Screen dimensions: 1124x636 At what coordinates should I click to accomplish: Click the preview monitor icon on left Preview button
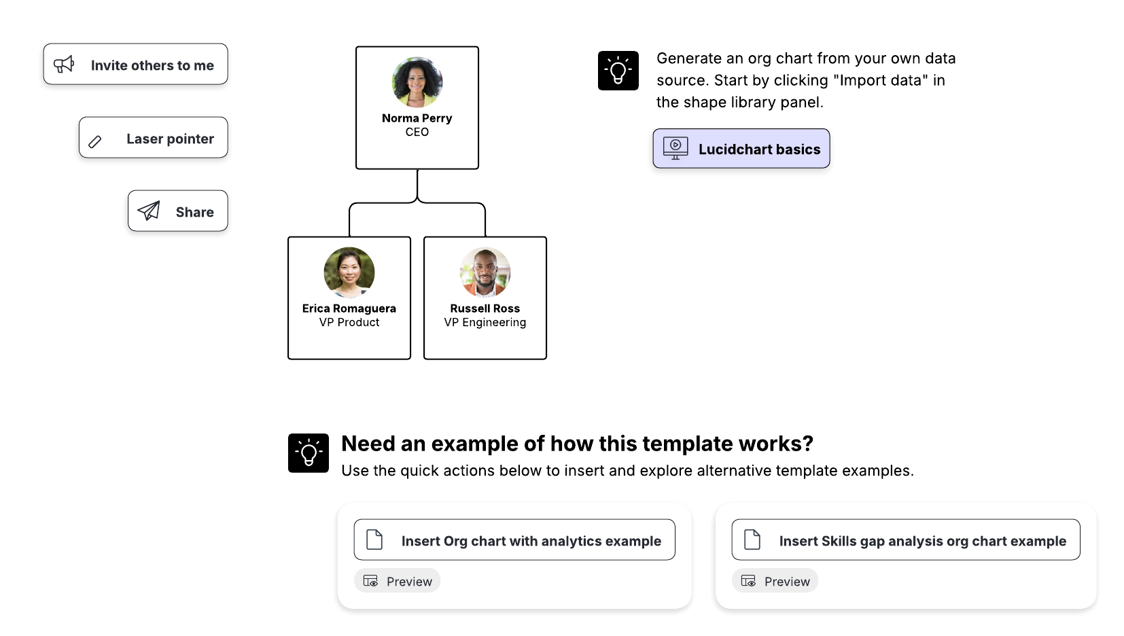pyautogui.click(x=370, y=580)
